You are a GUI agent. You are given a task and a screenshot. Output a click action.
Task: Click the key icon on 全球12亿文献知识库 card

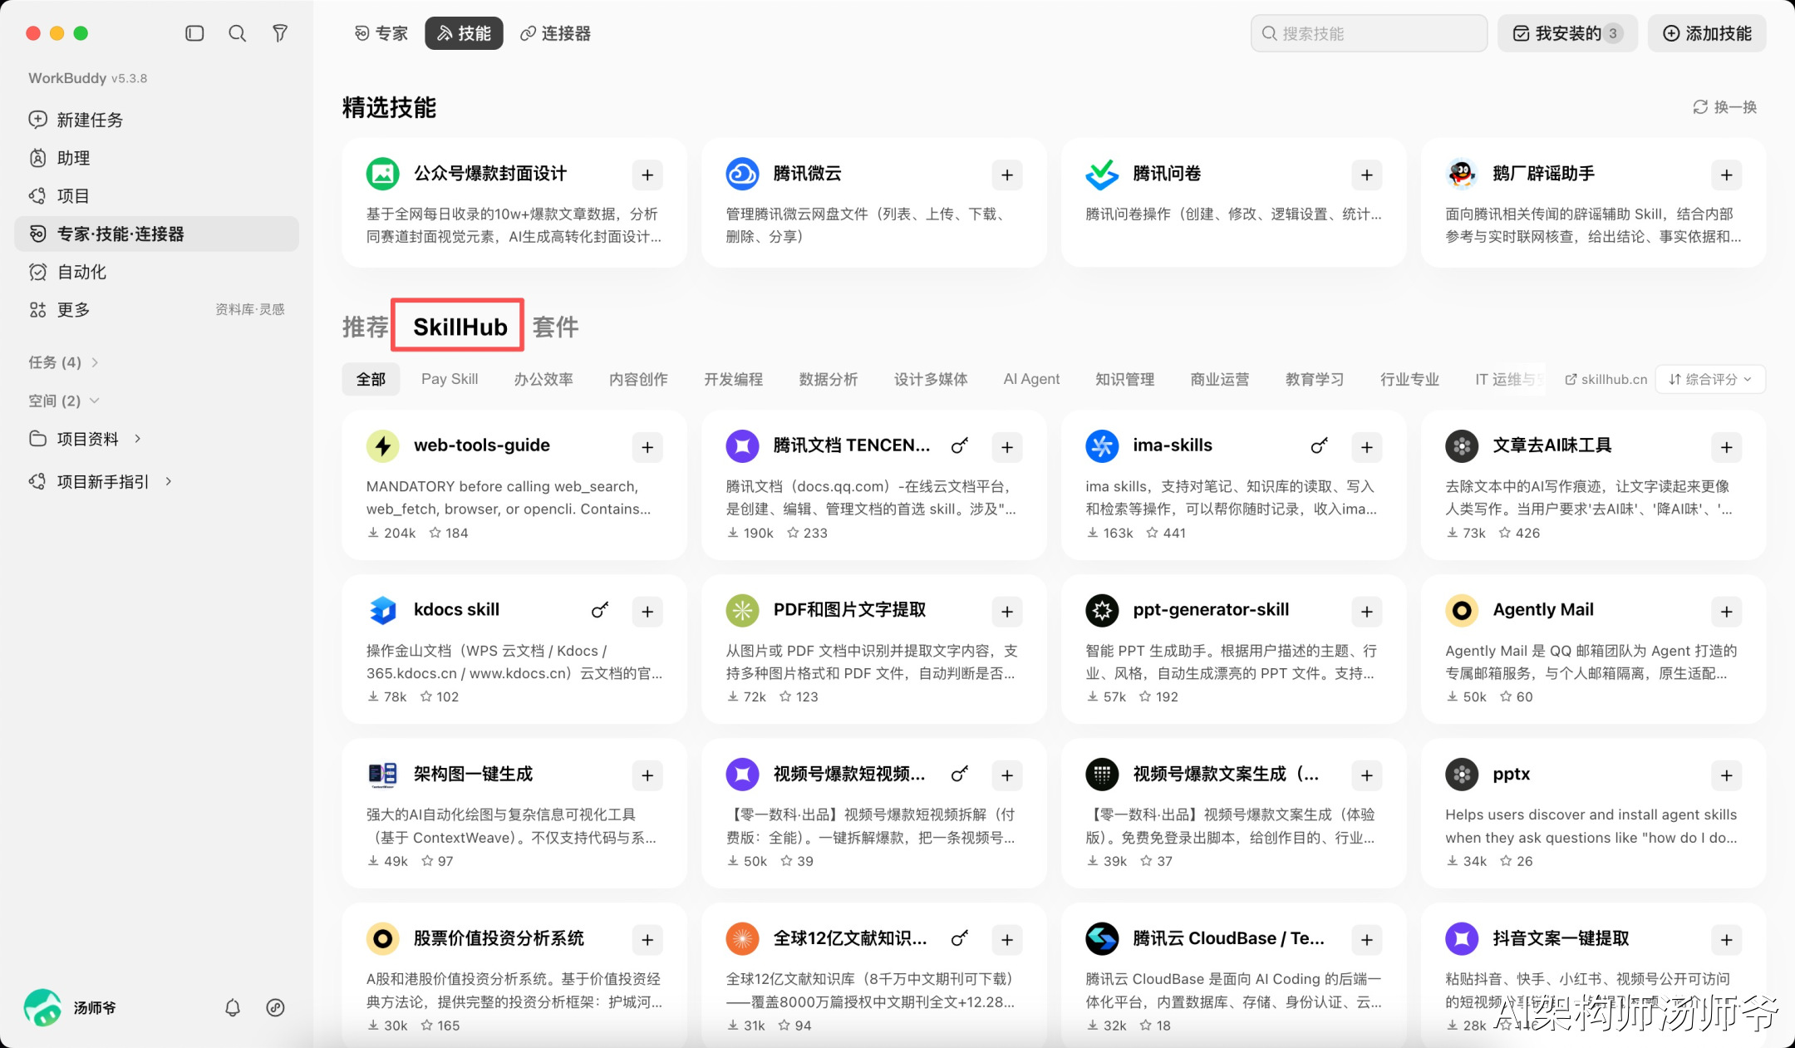pos(959,939)
